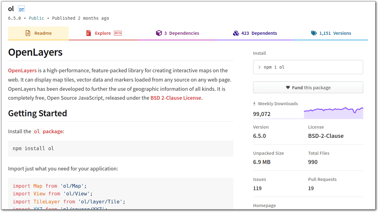Click the import Map code line
The image size is (378, 212).
coord(50,186)
